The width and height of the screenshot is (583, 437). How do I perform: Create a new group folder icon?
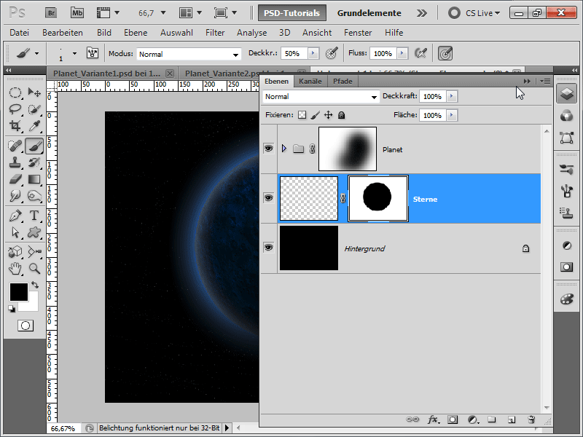pos(491,420)
